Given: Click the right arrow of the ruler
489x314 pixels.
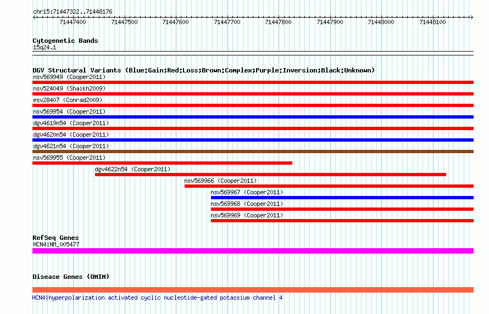Looking at the screenshot, I should point(471,18).
